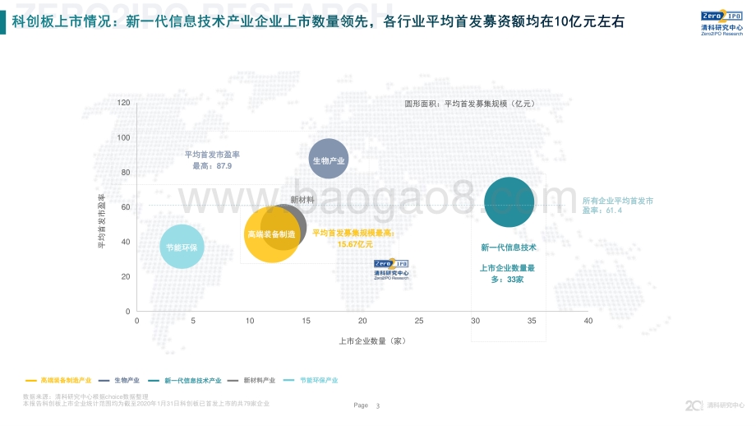Click the annotation 平均首发募集规模最高:15.67亿元
This screenshot has width=756, height=426.
[354, 238]
